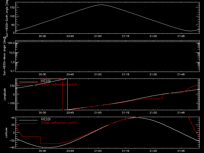Click the 100 tick label on Longitude axis
Screen dimensions: 204x153
coord(12,86)
